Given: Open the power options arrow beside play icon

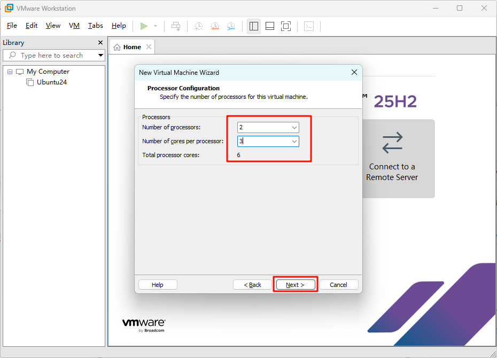Looking at the screenshot, I should (156, 26).
